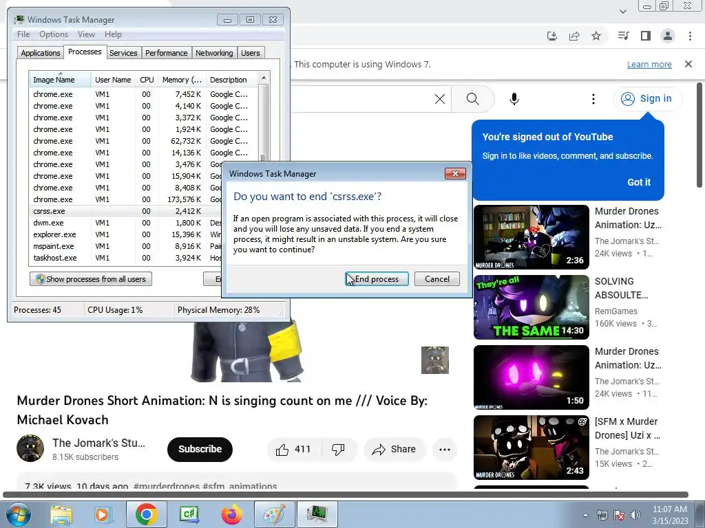This screenshot has width=705, height=528.
Task: Click the YouTube search magnifier button
Action: coord(472,99)
